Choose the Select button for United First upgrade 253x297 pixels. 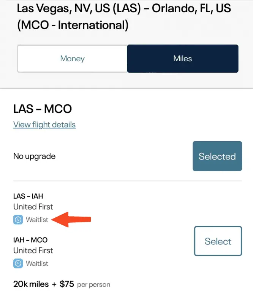click(218, 241)
